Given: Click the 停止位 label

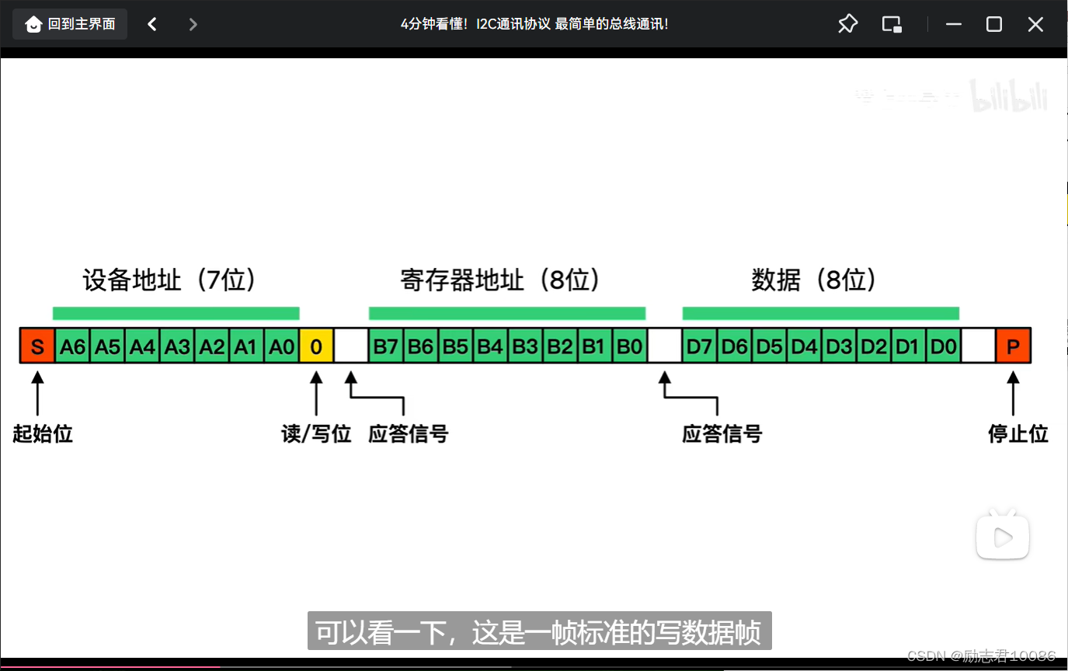Looking at the screenshot, I should (1018, 433).
